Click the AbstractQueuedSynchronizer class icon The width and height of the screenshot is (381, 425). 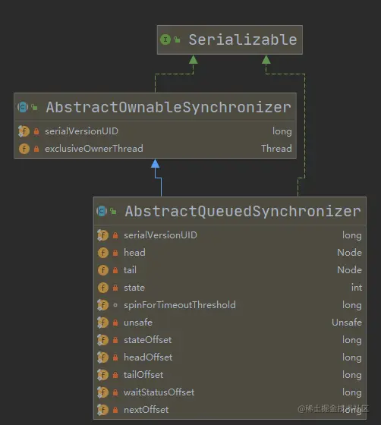coord(102,211)
